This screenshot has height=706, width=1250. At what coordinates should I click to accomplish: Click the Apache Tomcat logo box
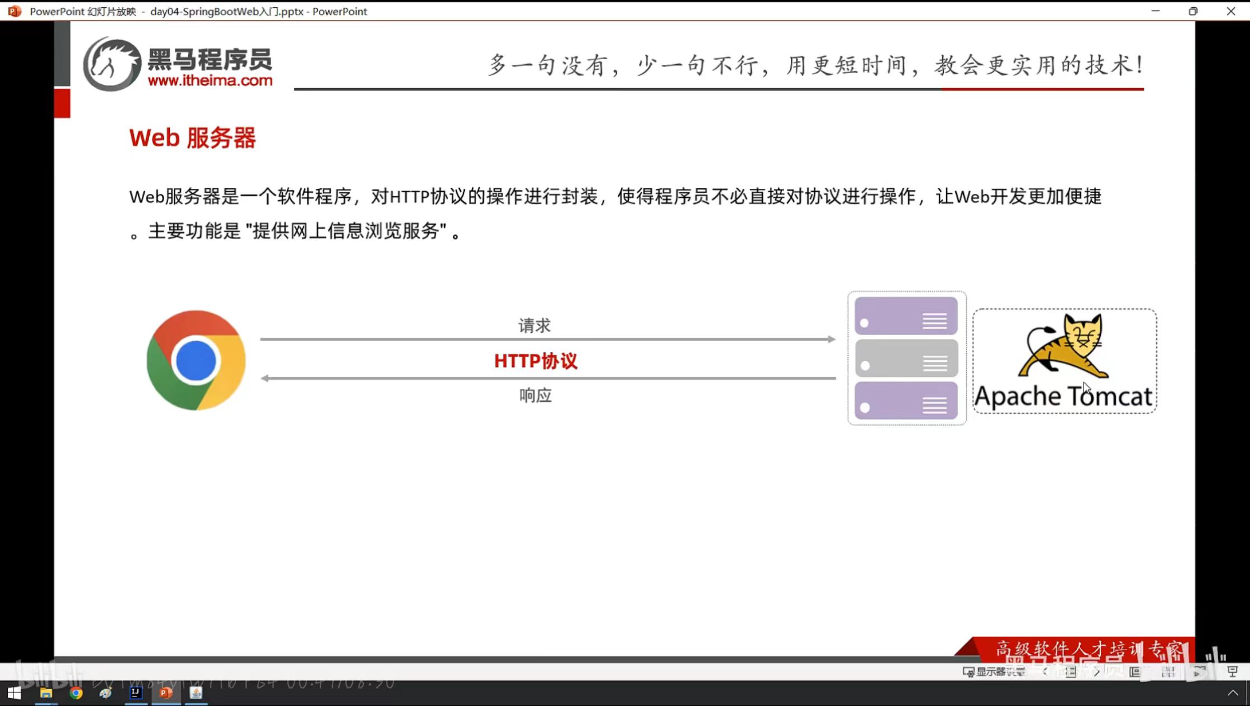point(1064,361)
